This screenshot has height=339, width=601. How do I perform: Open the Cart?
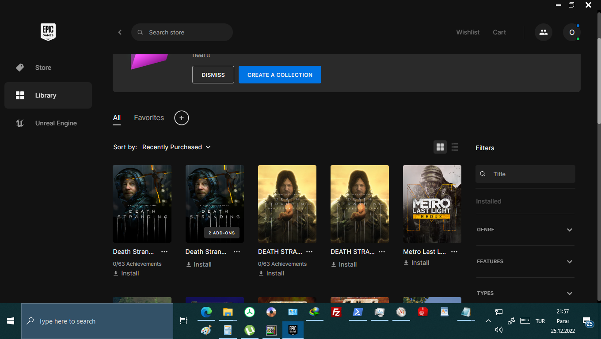click(499, 32)
